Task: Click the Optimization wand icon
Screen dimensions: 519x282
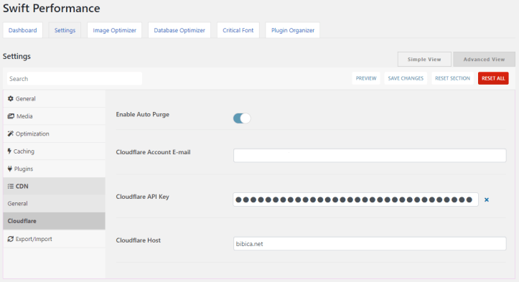Action: coord(11,133)
